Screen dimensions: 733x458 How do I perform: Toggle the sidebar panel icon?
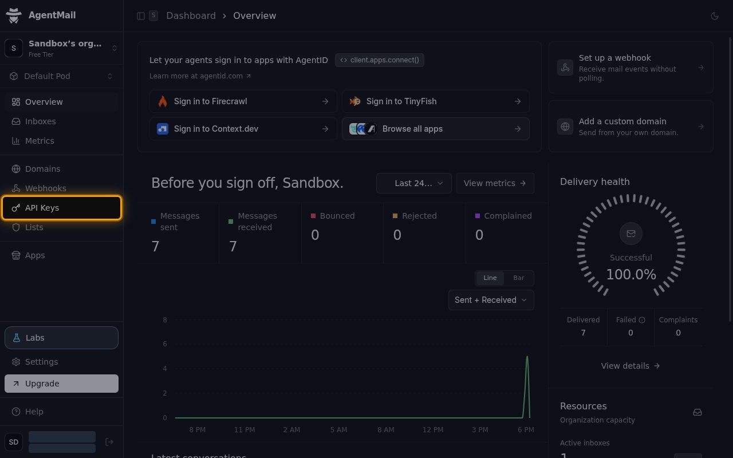click(x=141, y=16)
